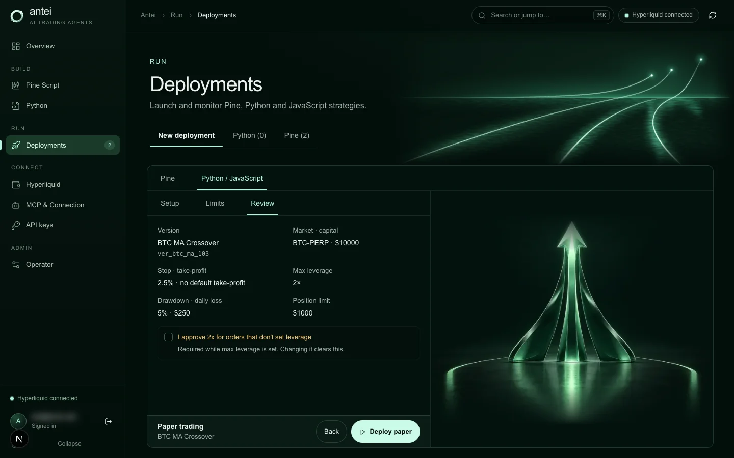This screenshot has height=458, width=734.
Task: Switch to the New deployment tab
Action: point(186,135)
